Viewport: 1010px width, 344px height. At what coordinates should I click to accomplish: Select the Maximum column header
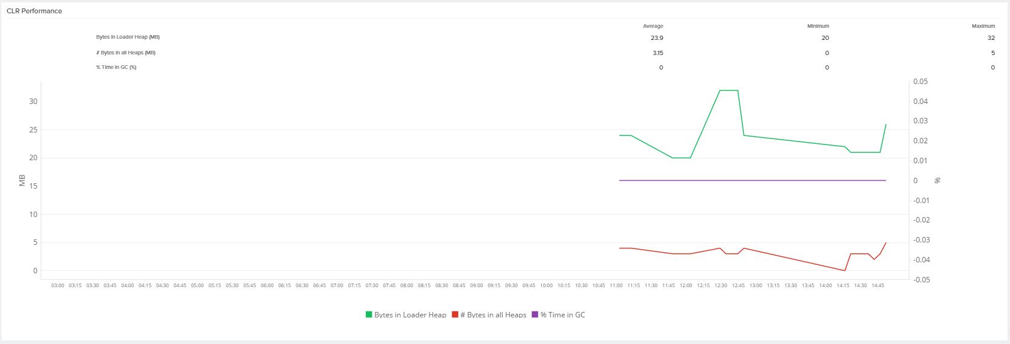[x=983, y=26]
